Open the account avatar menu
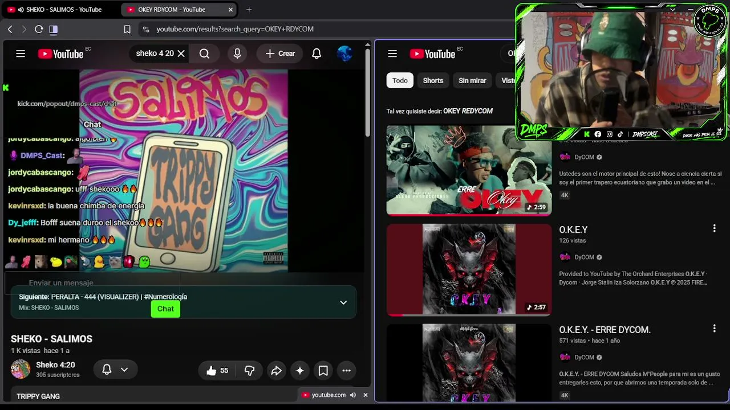Image resolution: width=730 pixels, height=410 pixels. pos(344,54)
